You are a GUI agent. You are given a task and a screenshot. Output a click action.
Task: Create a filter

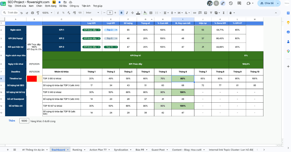(x=211, y=13)
